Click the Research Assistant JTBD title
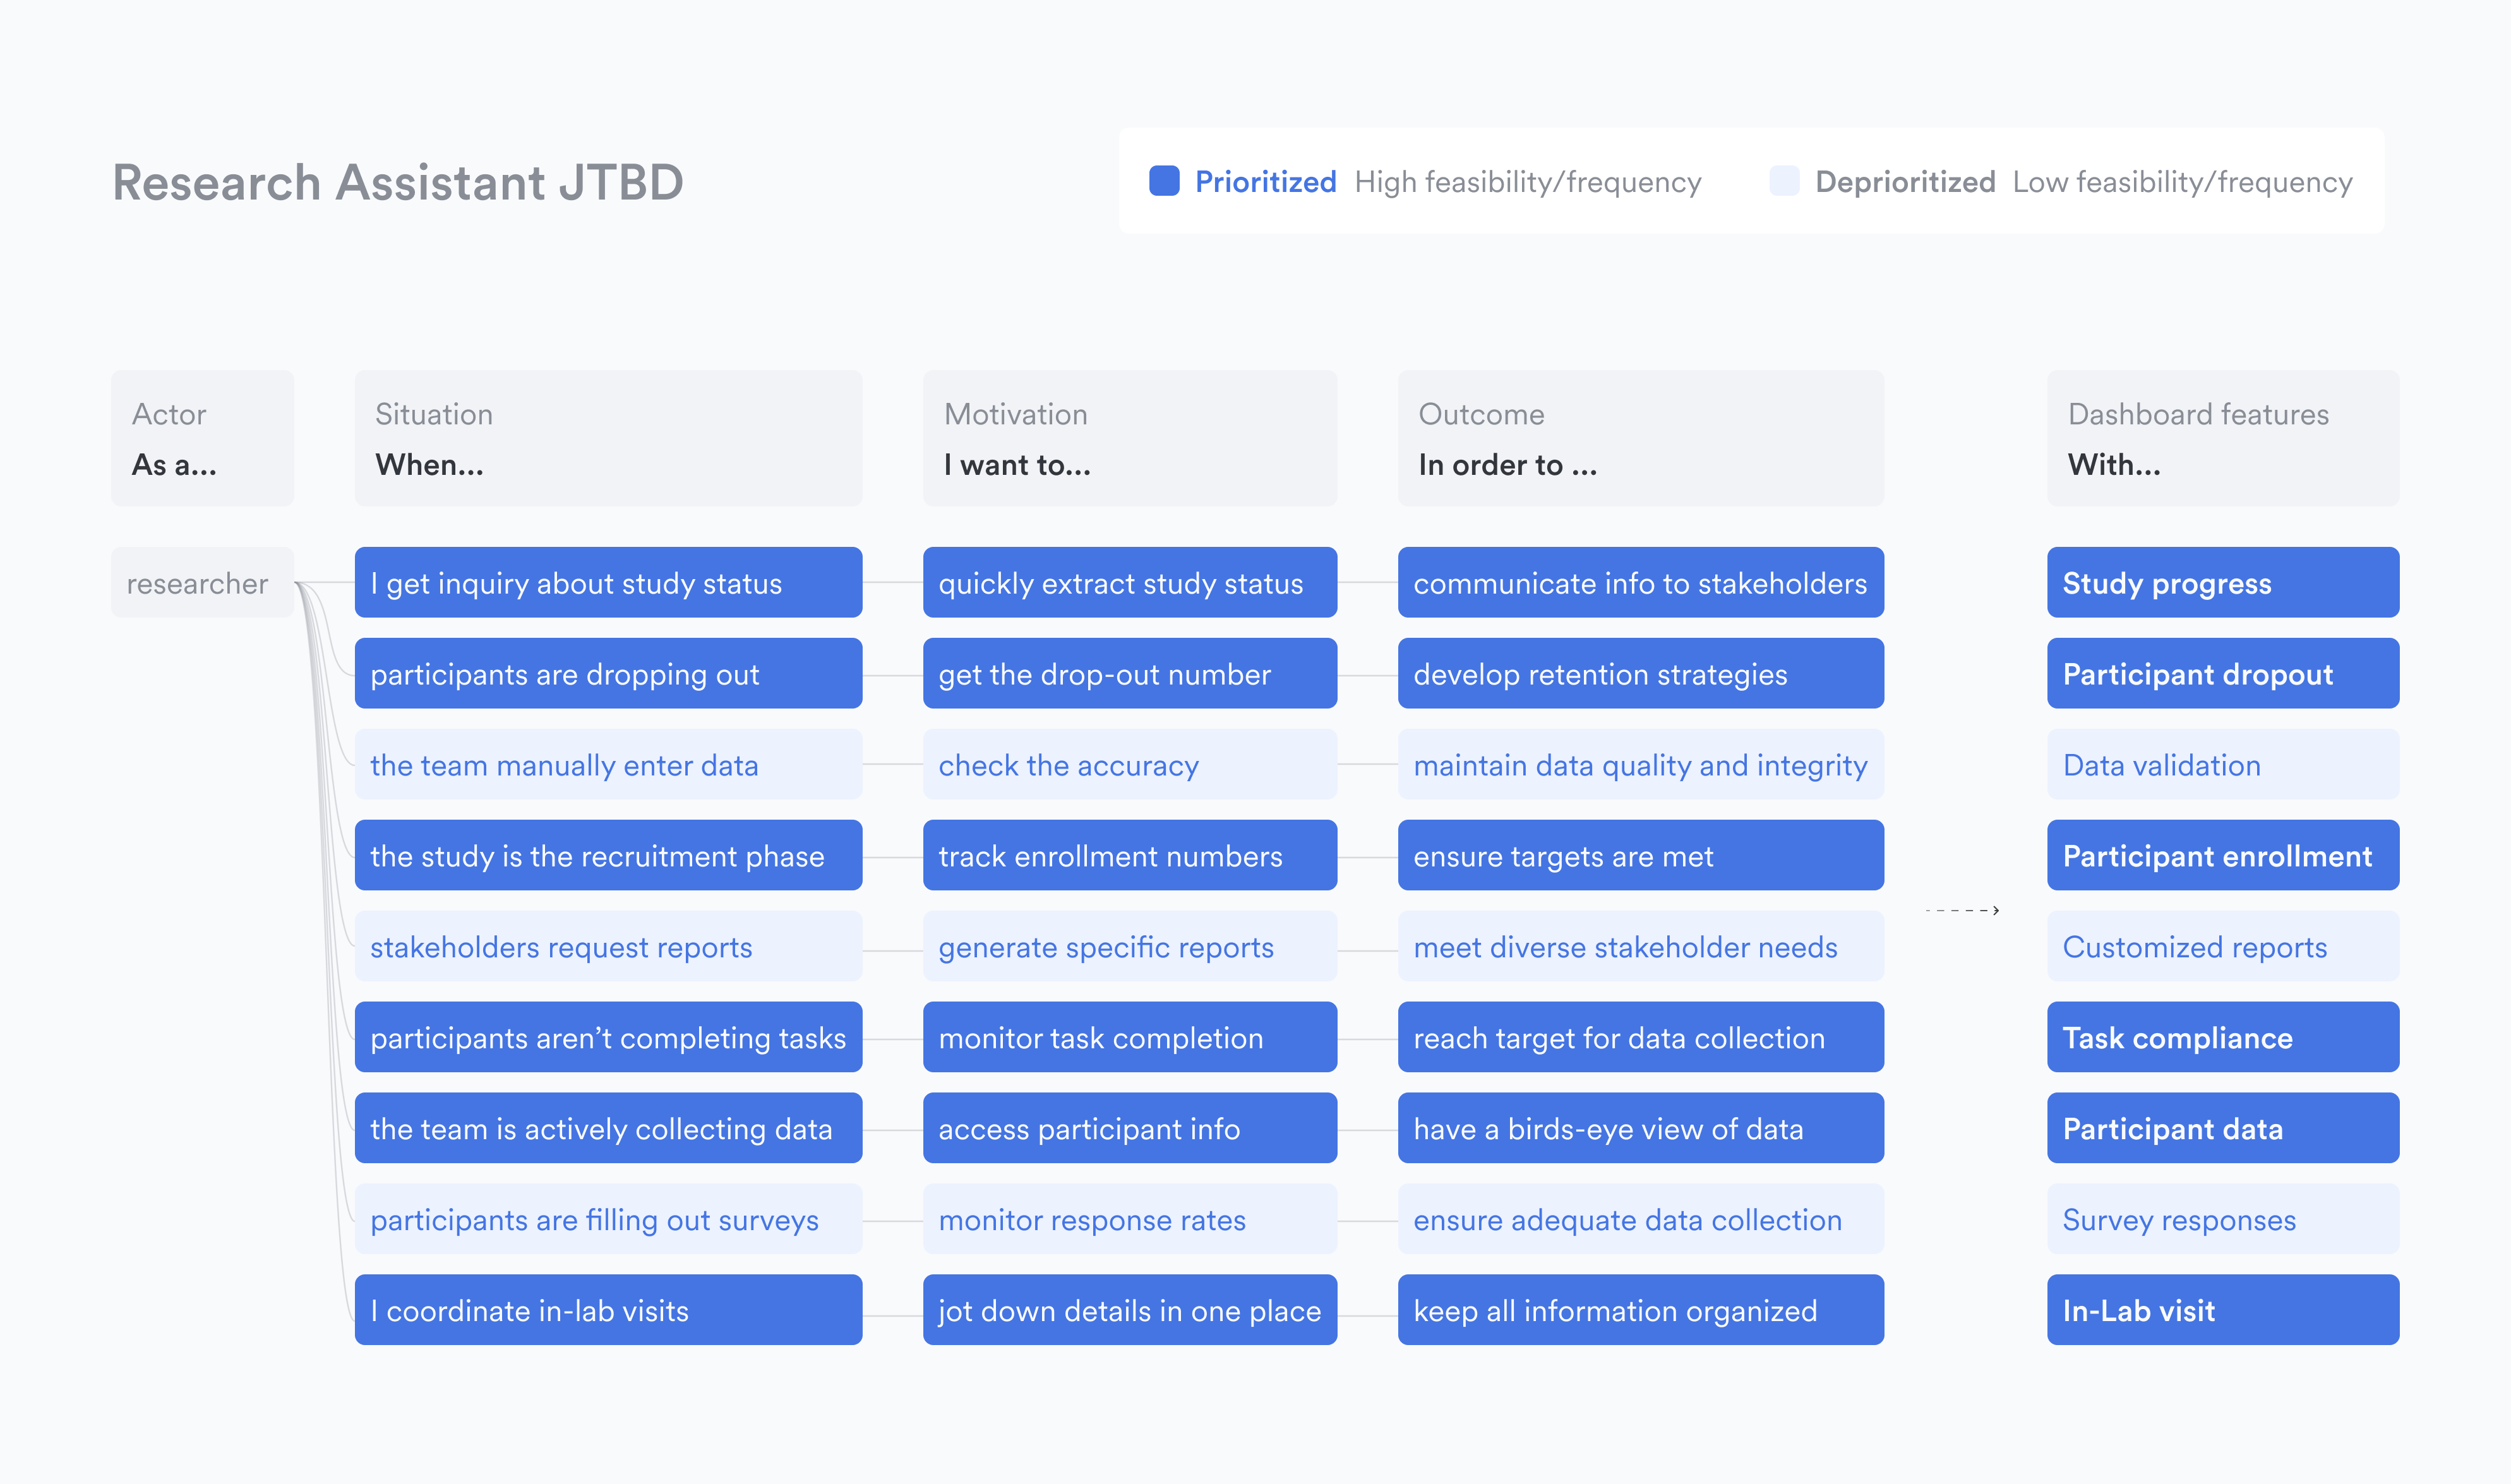The image size is (2511, 1484). click(x=398, y=183)
